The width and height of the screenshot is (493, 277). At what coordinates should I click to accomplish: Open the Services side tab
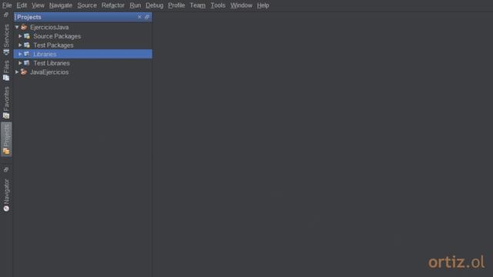(x=6, y=39)
